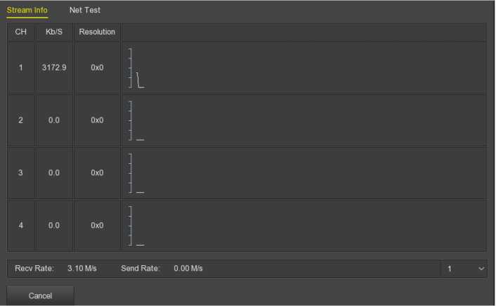This screenshot has width=496, height=306.
Task: Click channel 4 bitrate graph
Action: tap(304, 225)
